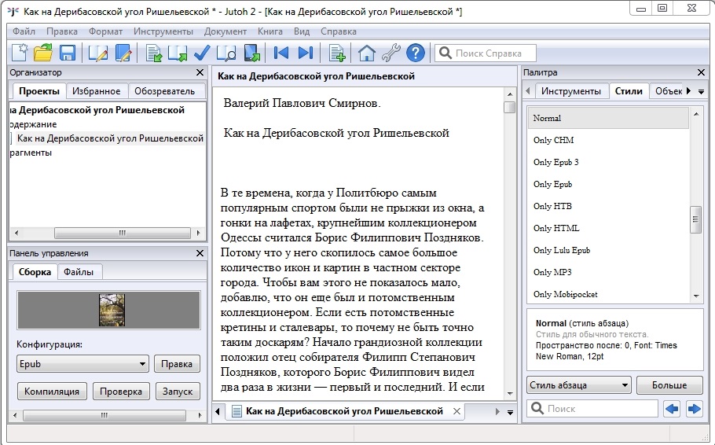Viewport: 715px width, 445px height.
Task: Close the Палитра panel
Action: tap(702, 72)
